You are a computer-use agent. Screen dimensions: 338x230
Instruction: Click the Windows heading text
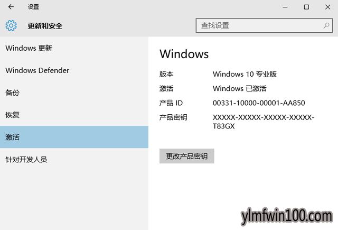click(x=184, y=54)
